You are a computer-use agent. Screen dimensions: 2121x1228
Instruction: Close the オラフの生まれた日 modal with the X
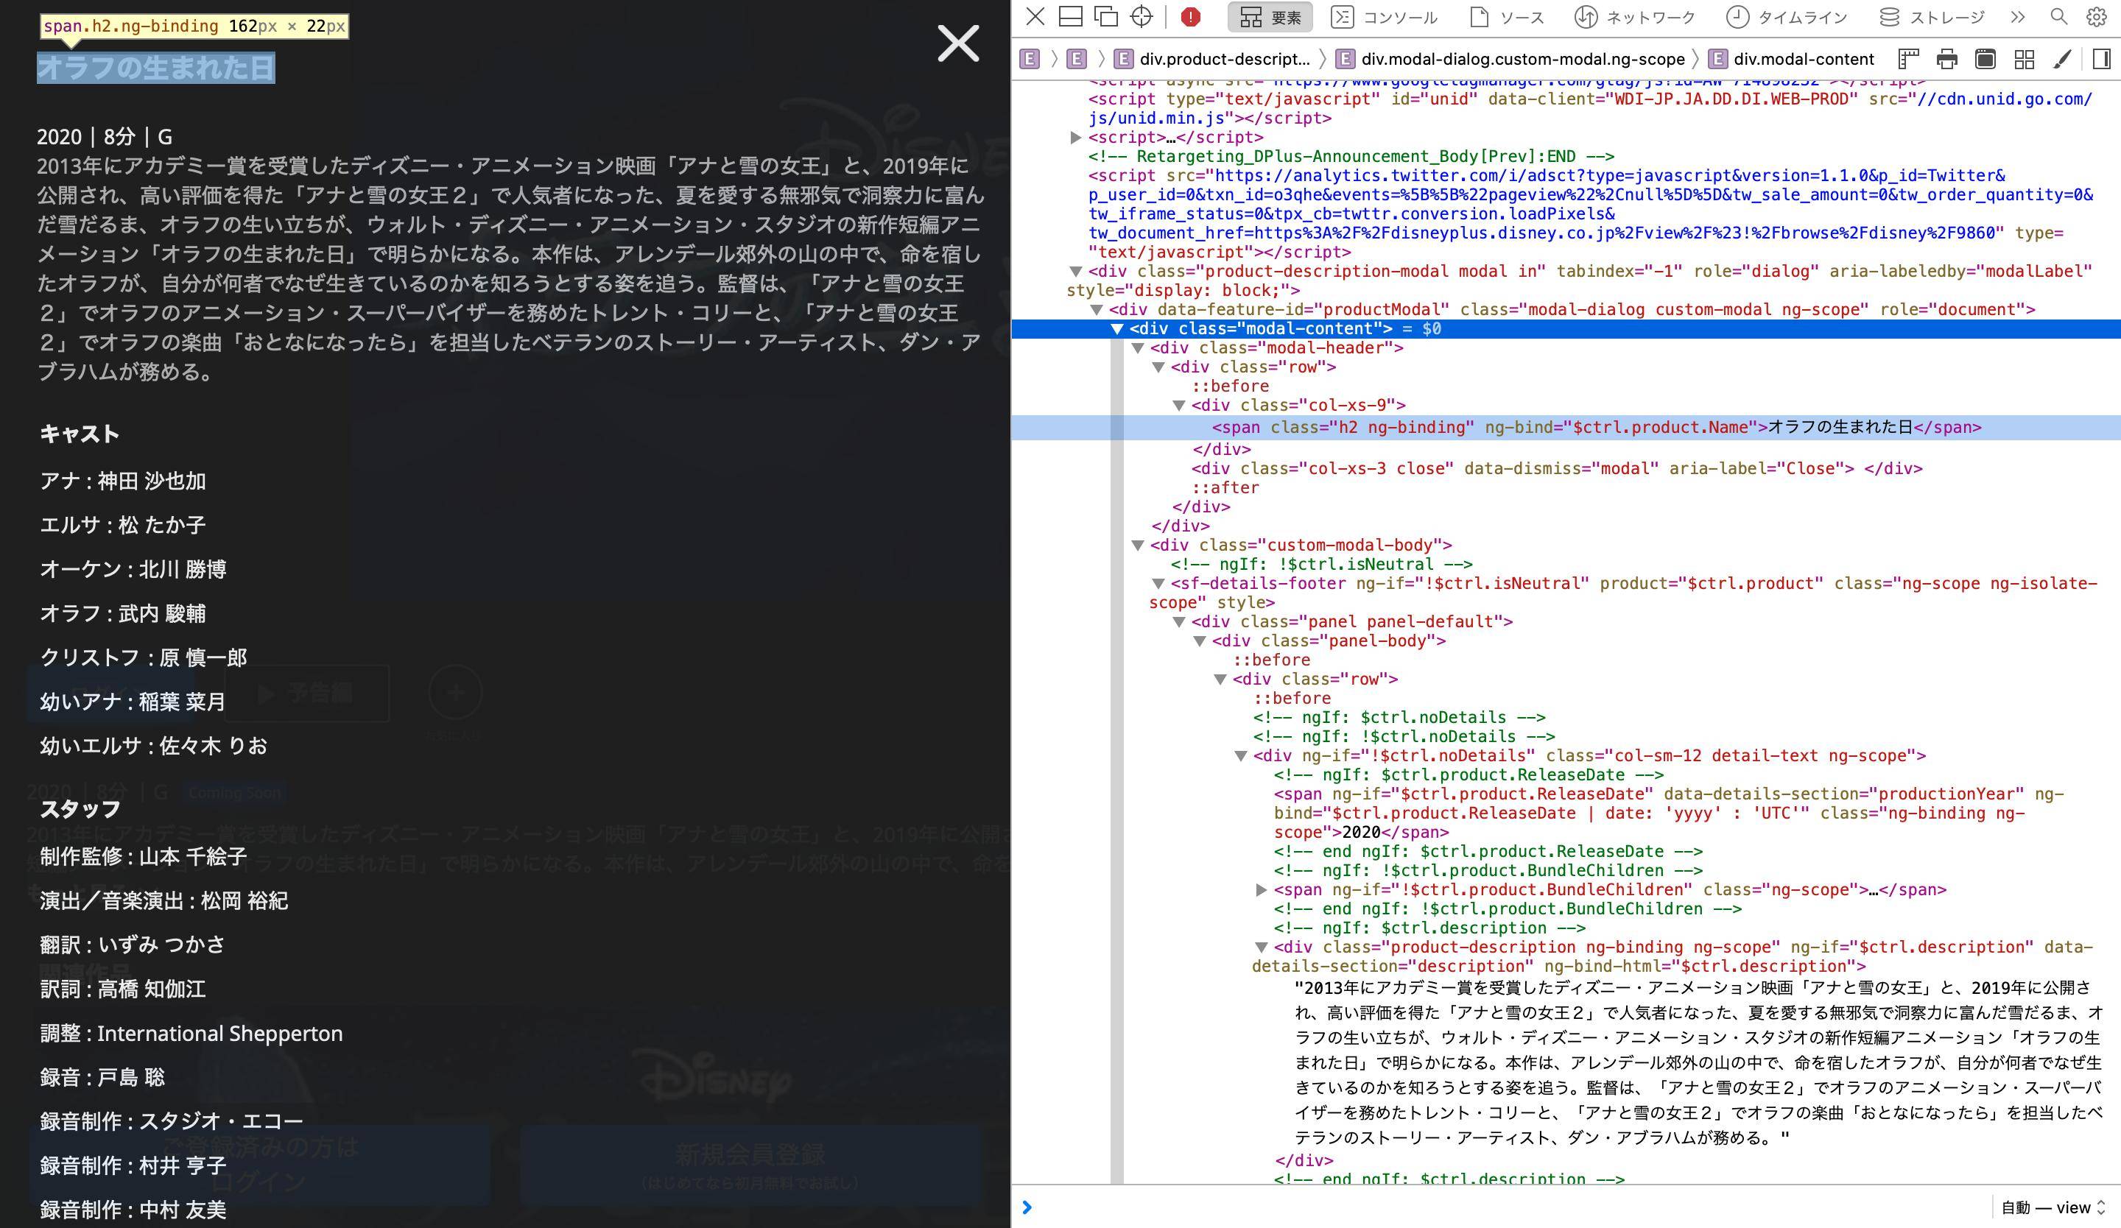click(x=958, y=43)
